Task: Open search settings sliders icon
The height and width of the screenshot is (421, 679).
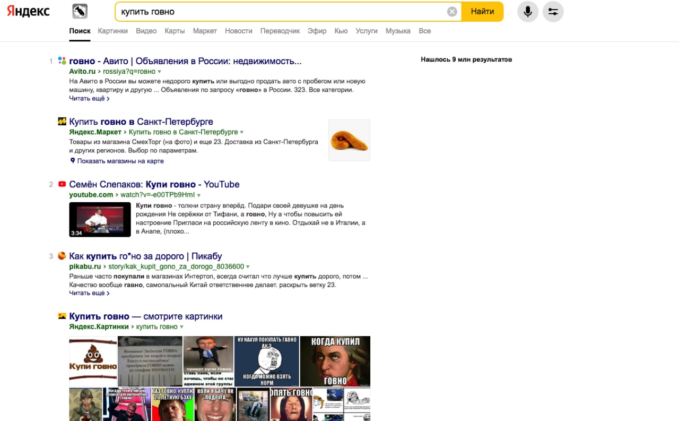Action: pyautogui.click(x=553, y=12)
